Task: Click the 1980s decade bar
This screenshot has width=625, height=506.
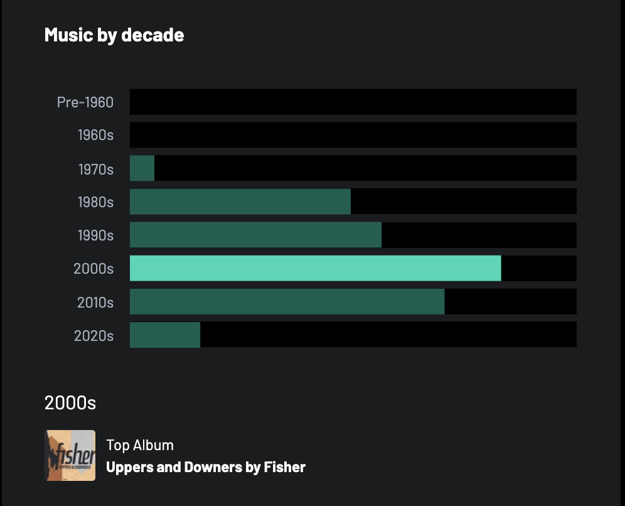Action: (240, 202)
